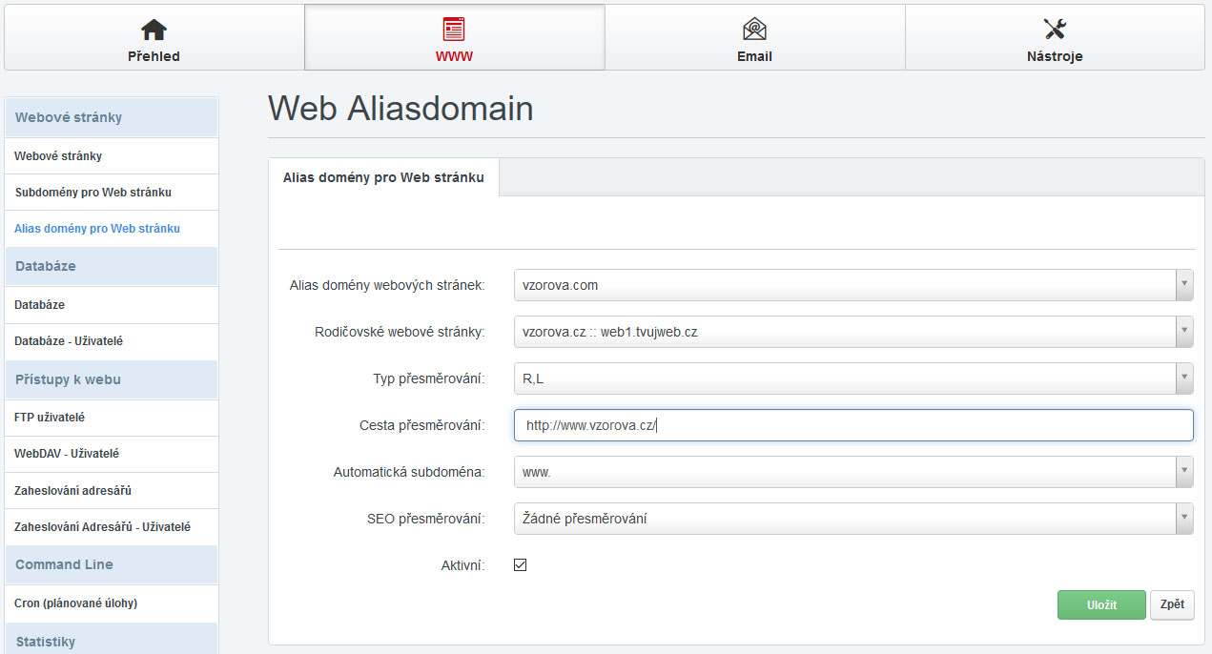Image resolution: width=1212 pixels, height=654 pixels.
Task: Select the Alias domény pro Web stránku tab
Action: point(383,177)
